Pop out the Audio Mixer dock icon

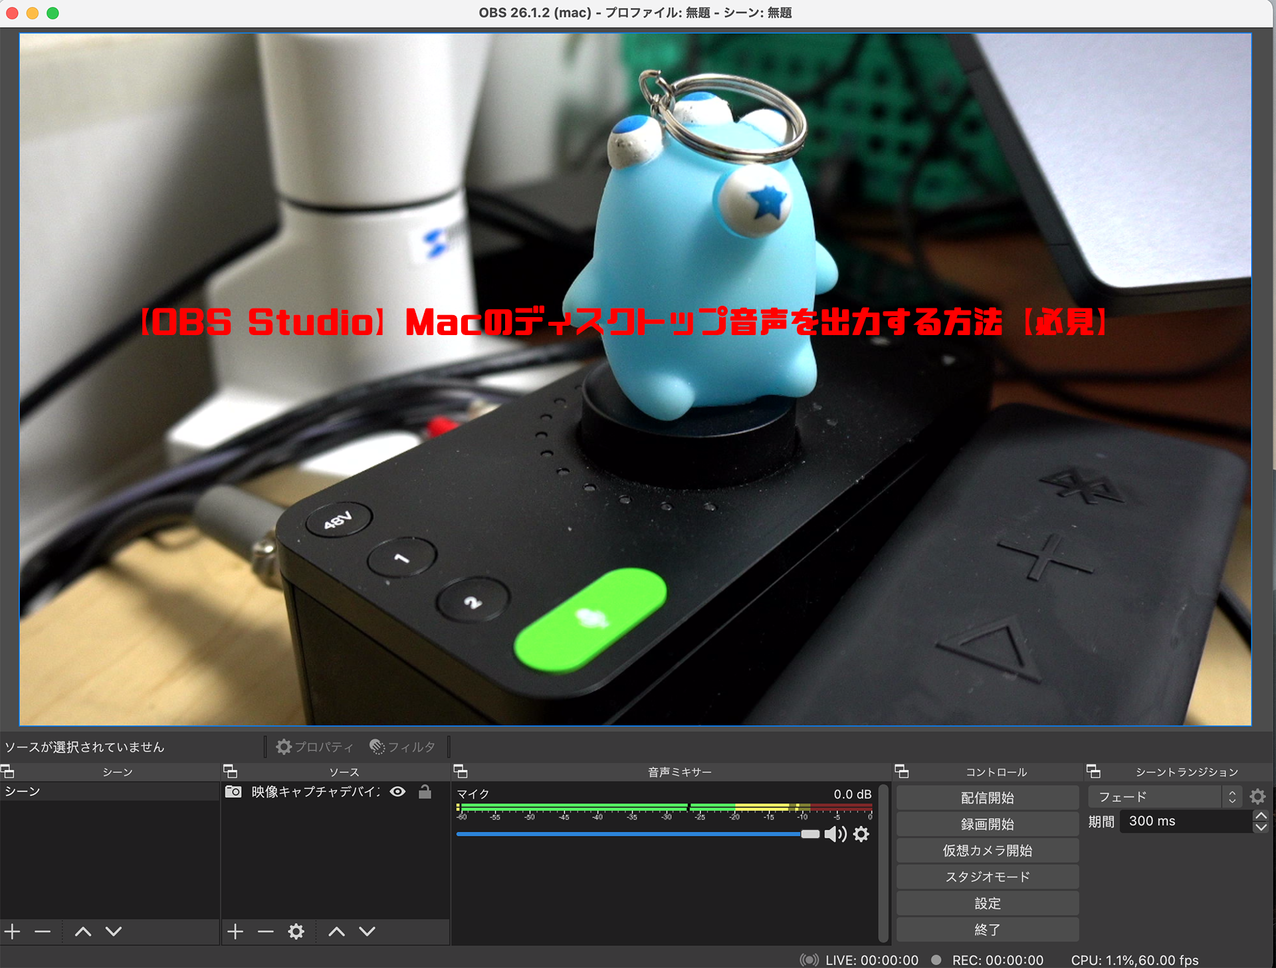pos(461,771)
